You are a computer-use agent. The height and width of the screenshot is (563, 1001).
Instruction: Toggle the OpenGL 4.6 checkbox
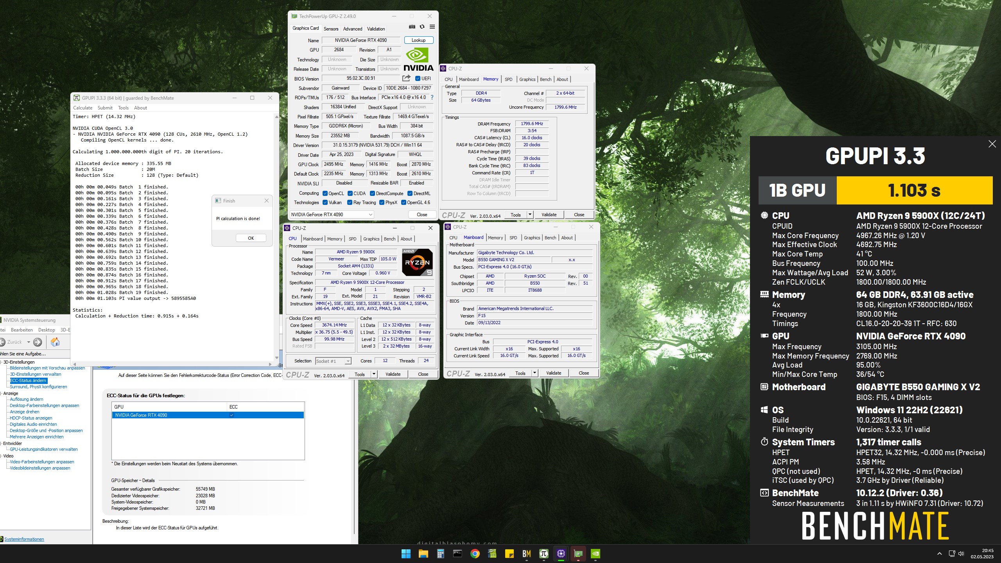(404, 203)
